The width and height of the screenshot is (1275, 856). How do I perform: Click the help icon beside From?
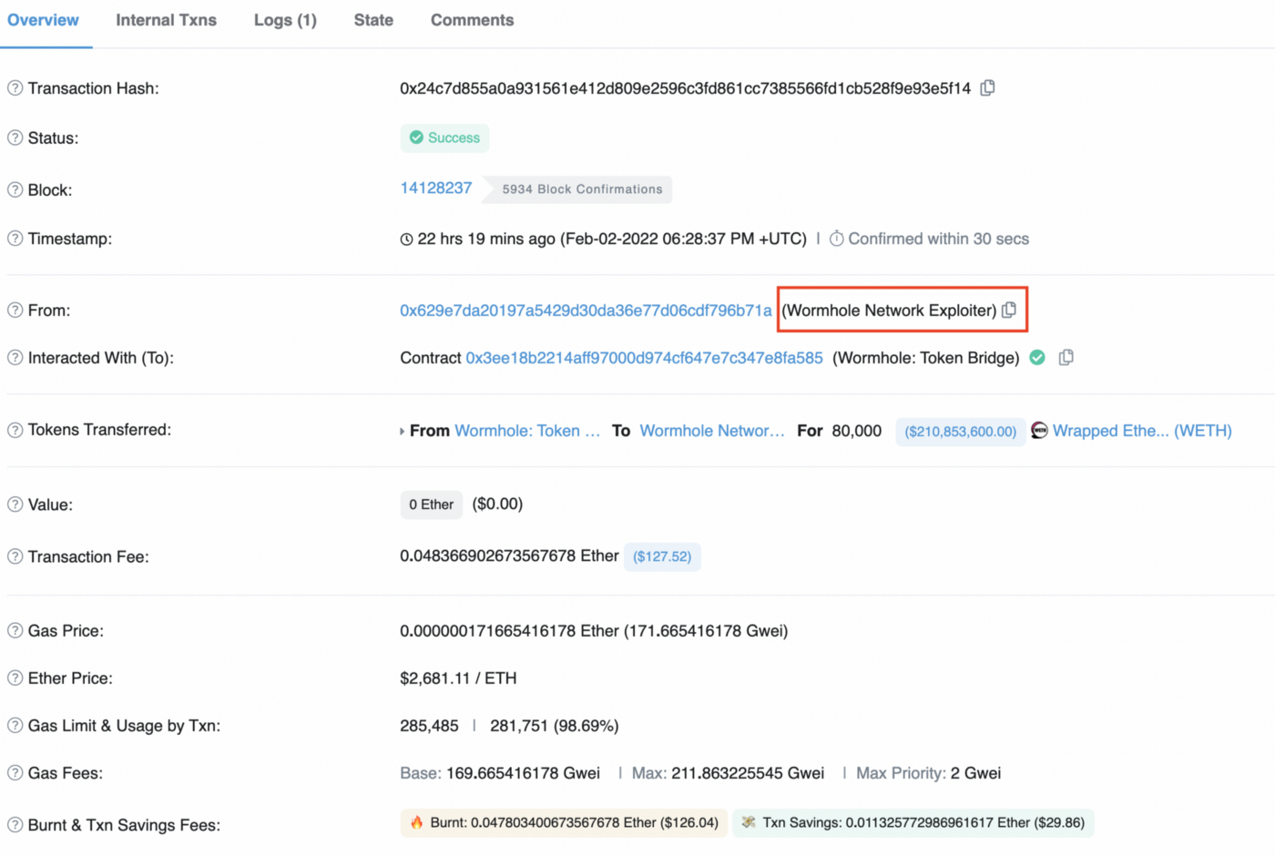[x=15, y=311]
